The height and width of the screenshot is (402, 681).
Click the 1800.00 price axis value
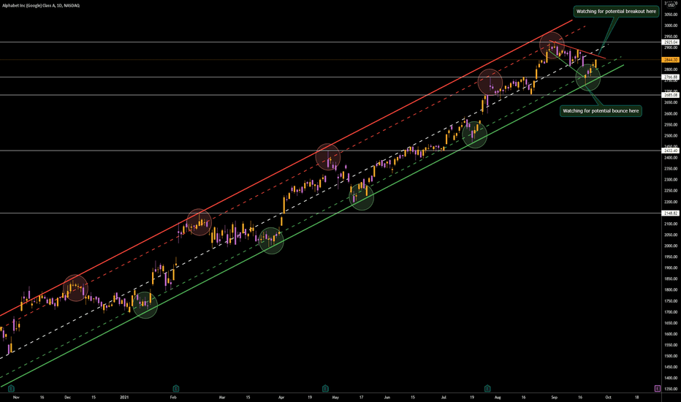point(671,290)
